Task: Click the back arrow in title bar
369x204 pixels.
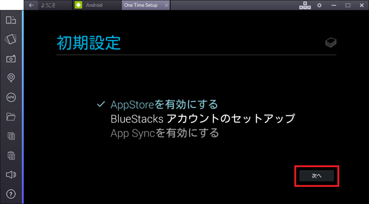Action: [31, 5]
